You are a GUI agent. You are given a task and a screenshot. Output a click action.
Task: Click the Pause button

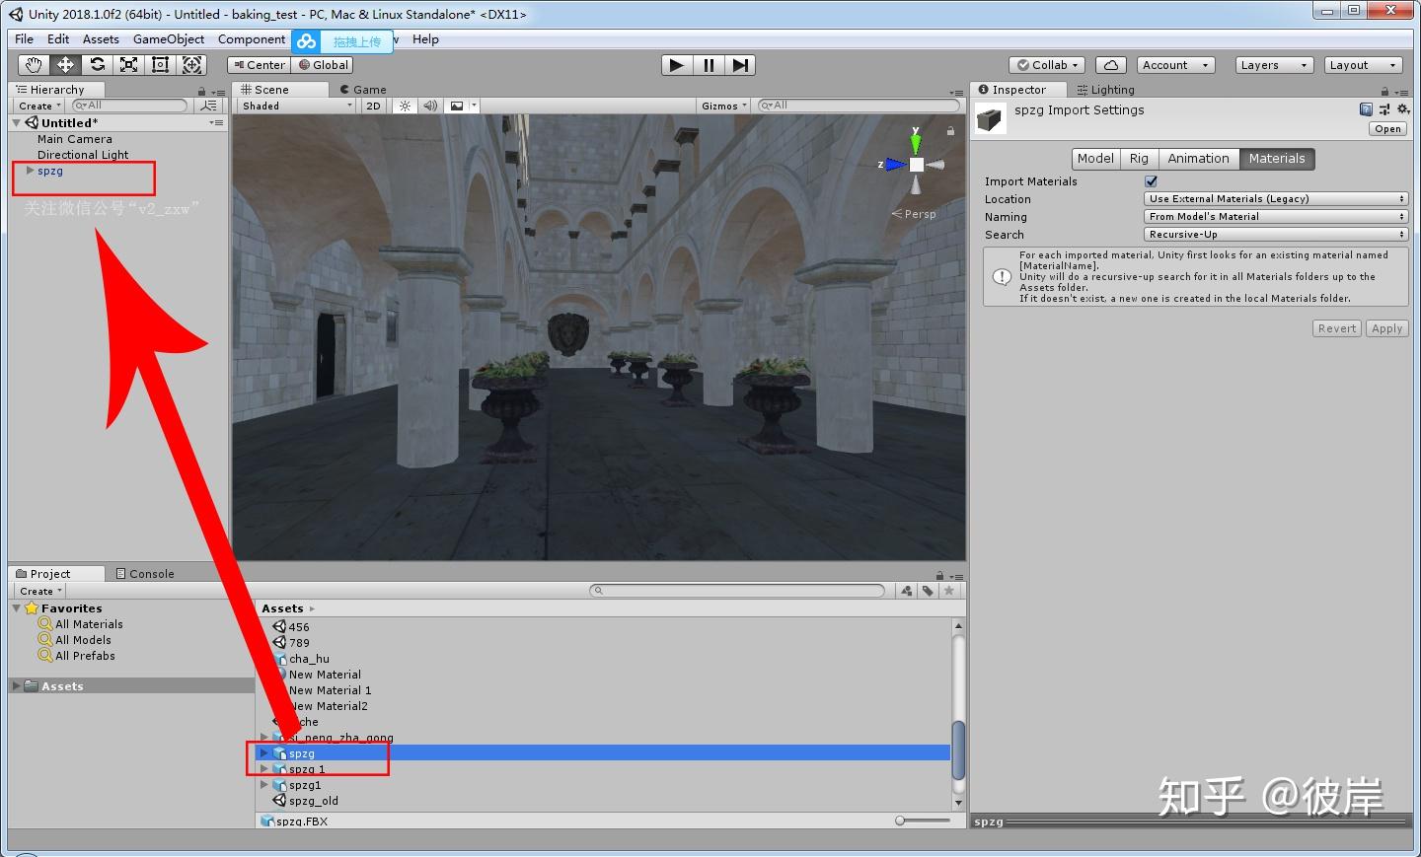[x=709, y=65]
